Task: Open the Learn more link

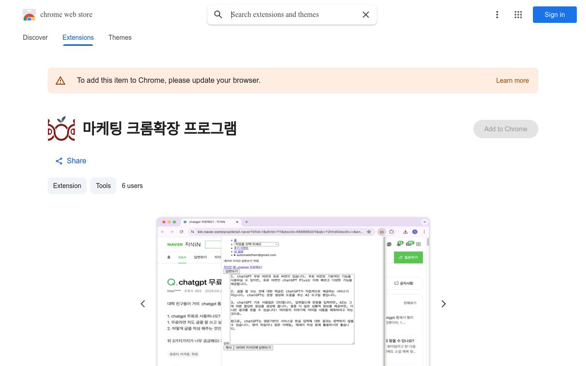Action: click(x=512, y=81)
